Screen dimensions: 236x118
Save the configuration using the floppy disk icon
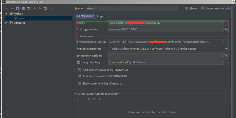pyautogui.click(x=23, y=8)
